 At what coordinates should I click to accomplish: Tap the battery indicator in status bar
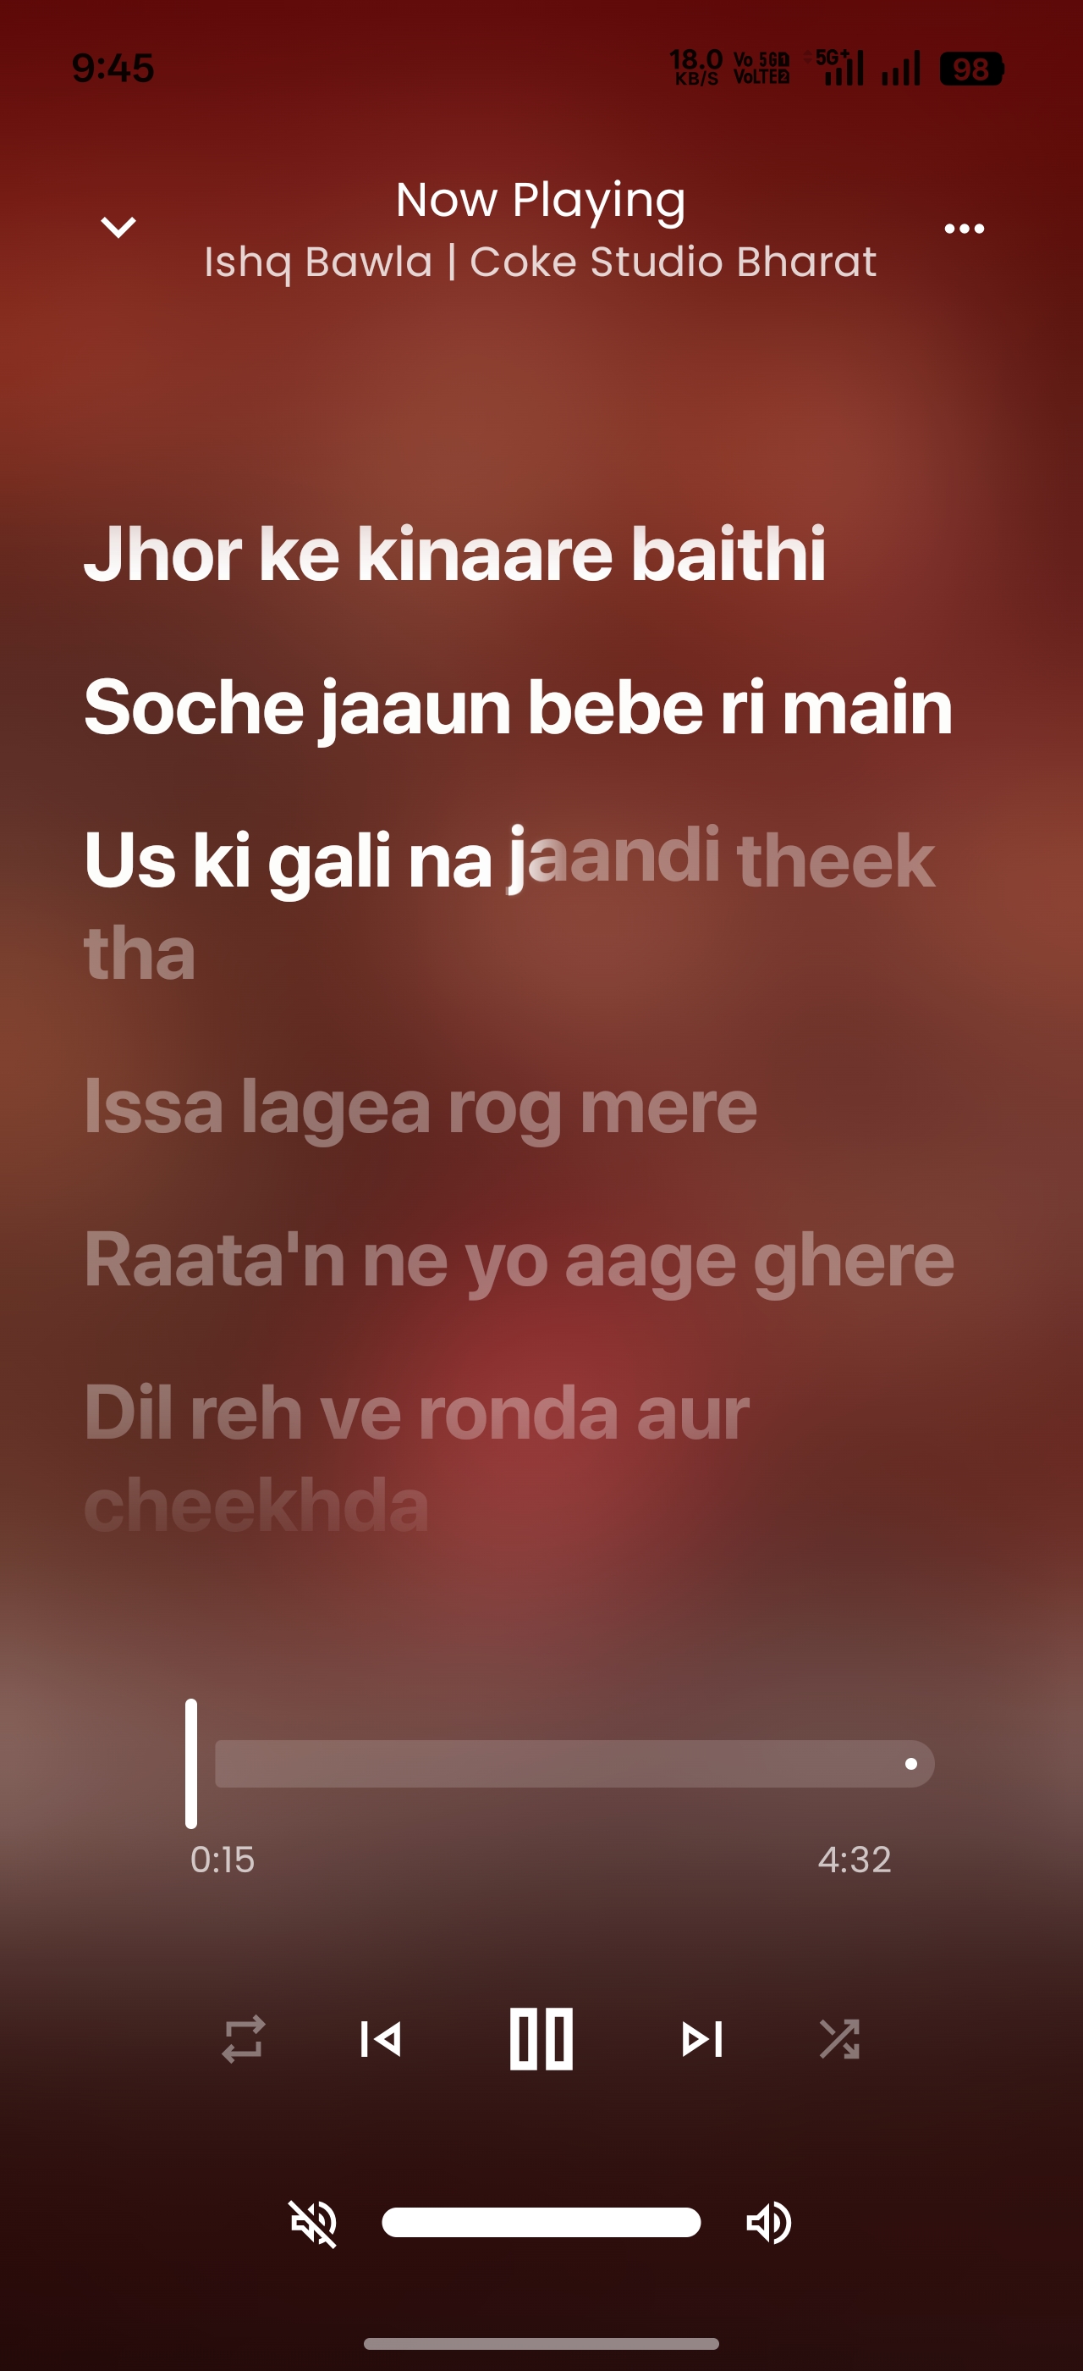970,69
